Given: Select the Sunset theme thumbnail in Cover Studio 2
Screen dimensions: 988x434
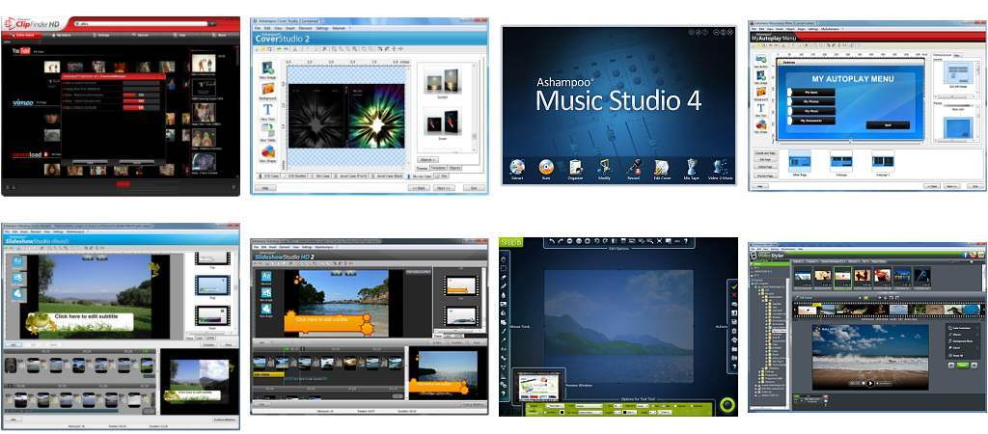Looking at the screenshot, I should pos(441,80).
